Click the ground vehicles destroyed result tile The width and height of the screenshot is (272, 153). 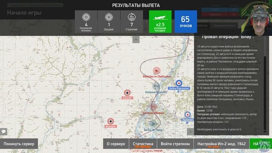coord(86,22)
